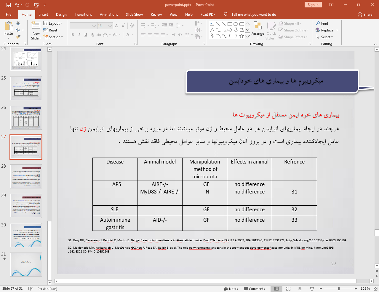Click the zoom slider handle
Viewport: 379px width, 292px height.
click(x=339, y=289)
